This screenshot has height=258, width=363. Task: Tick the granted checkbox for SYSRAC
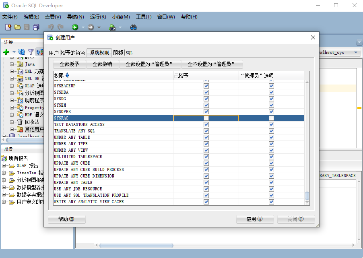pyautogui.click(x=206, y=118)
